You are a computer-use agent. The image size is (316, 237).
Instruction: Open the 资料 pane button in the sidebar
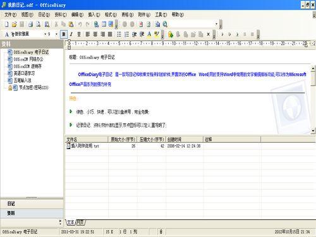click(32, 213)
